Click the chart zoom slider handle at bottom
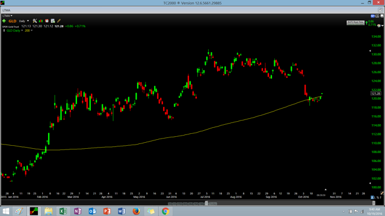This screenshot has width=385, height=216. [x=206, y=203]
